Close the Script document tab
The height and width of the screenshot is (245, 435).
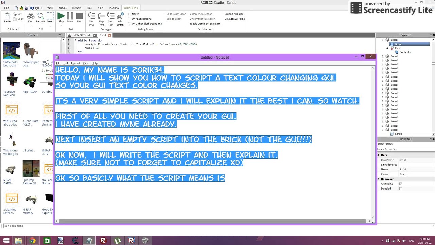pyautogui.click(x=109, y=35)
